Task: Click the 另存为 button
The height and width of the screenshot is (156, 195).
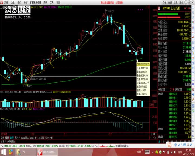Action: pos(17,138)
